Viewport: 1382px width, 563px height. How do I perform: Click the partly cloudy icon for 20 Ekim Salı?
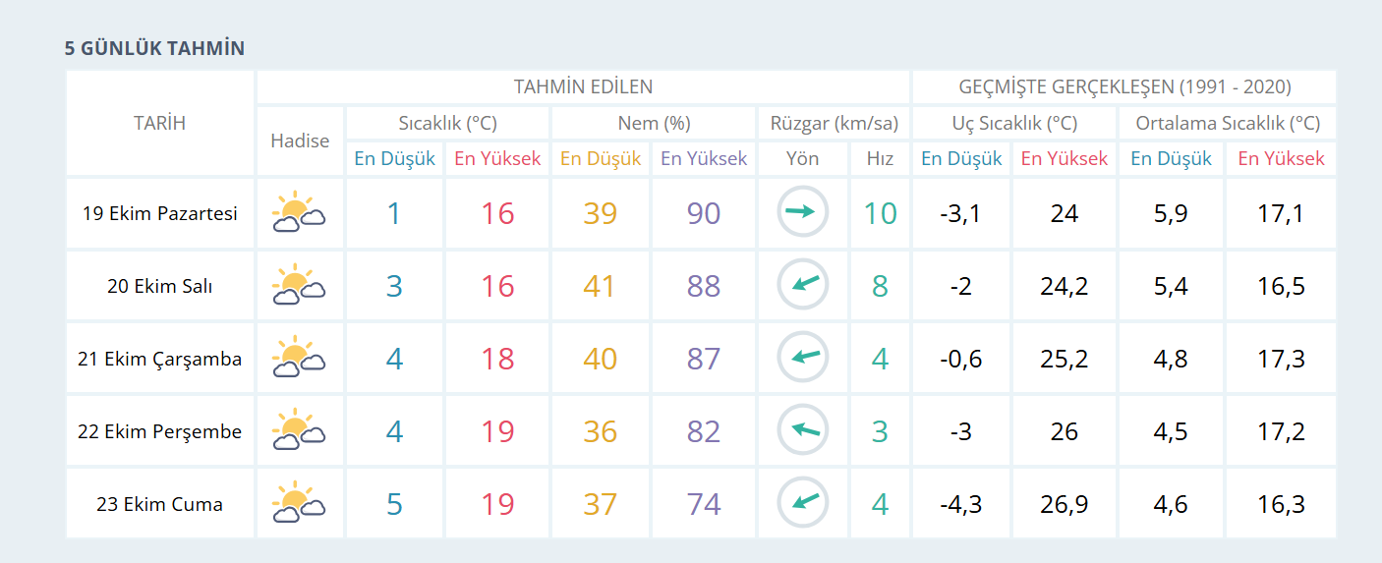(300, 286)
